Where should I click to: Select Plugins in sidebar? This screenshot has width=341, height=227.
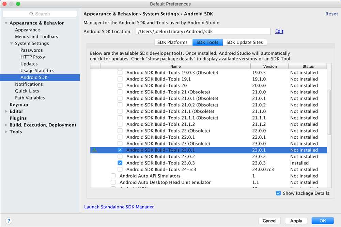coord(18,118)
